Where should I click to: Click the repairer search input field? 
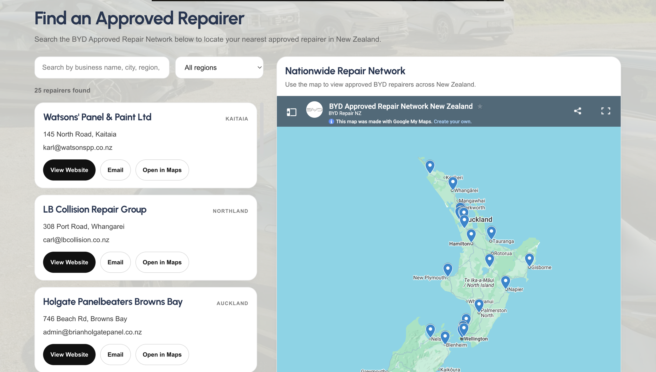[102, 67]
